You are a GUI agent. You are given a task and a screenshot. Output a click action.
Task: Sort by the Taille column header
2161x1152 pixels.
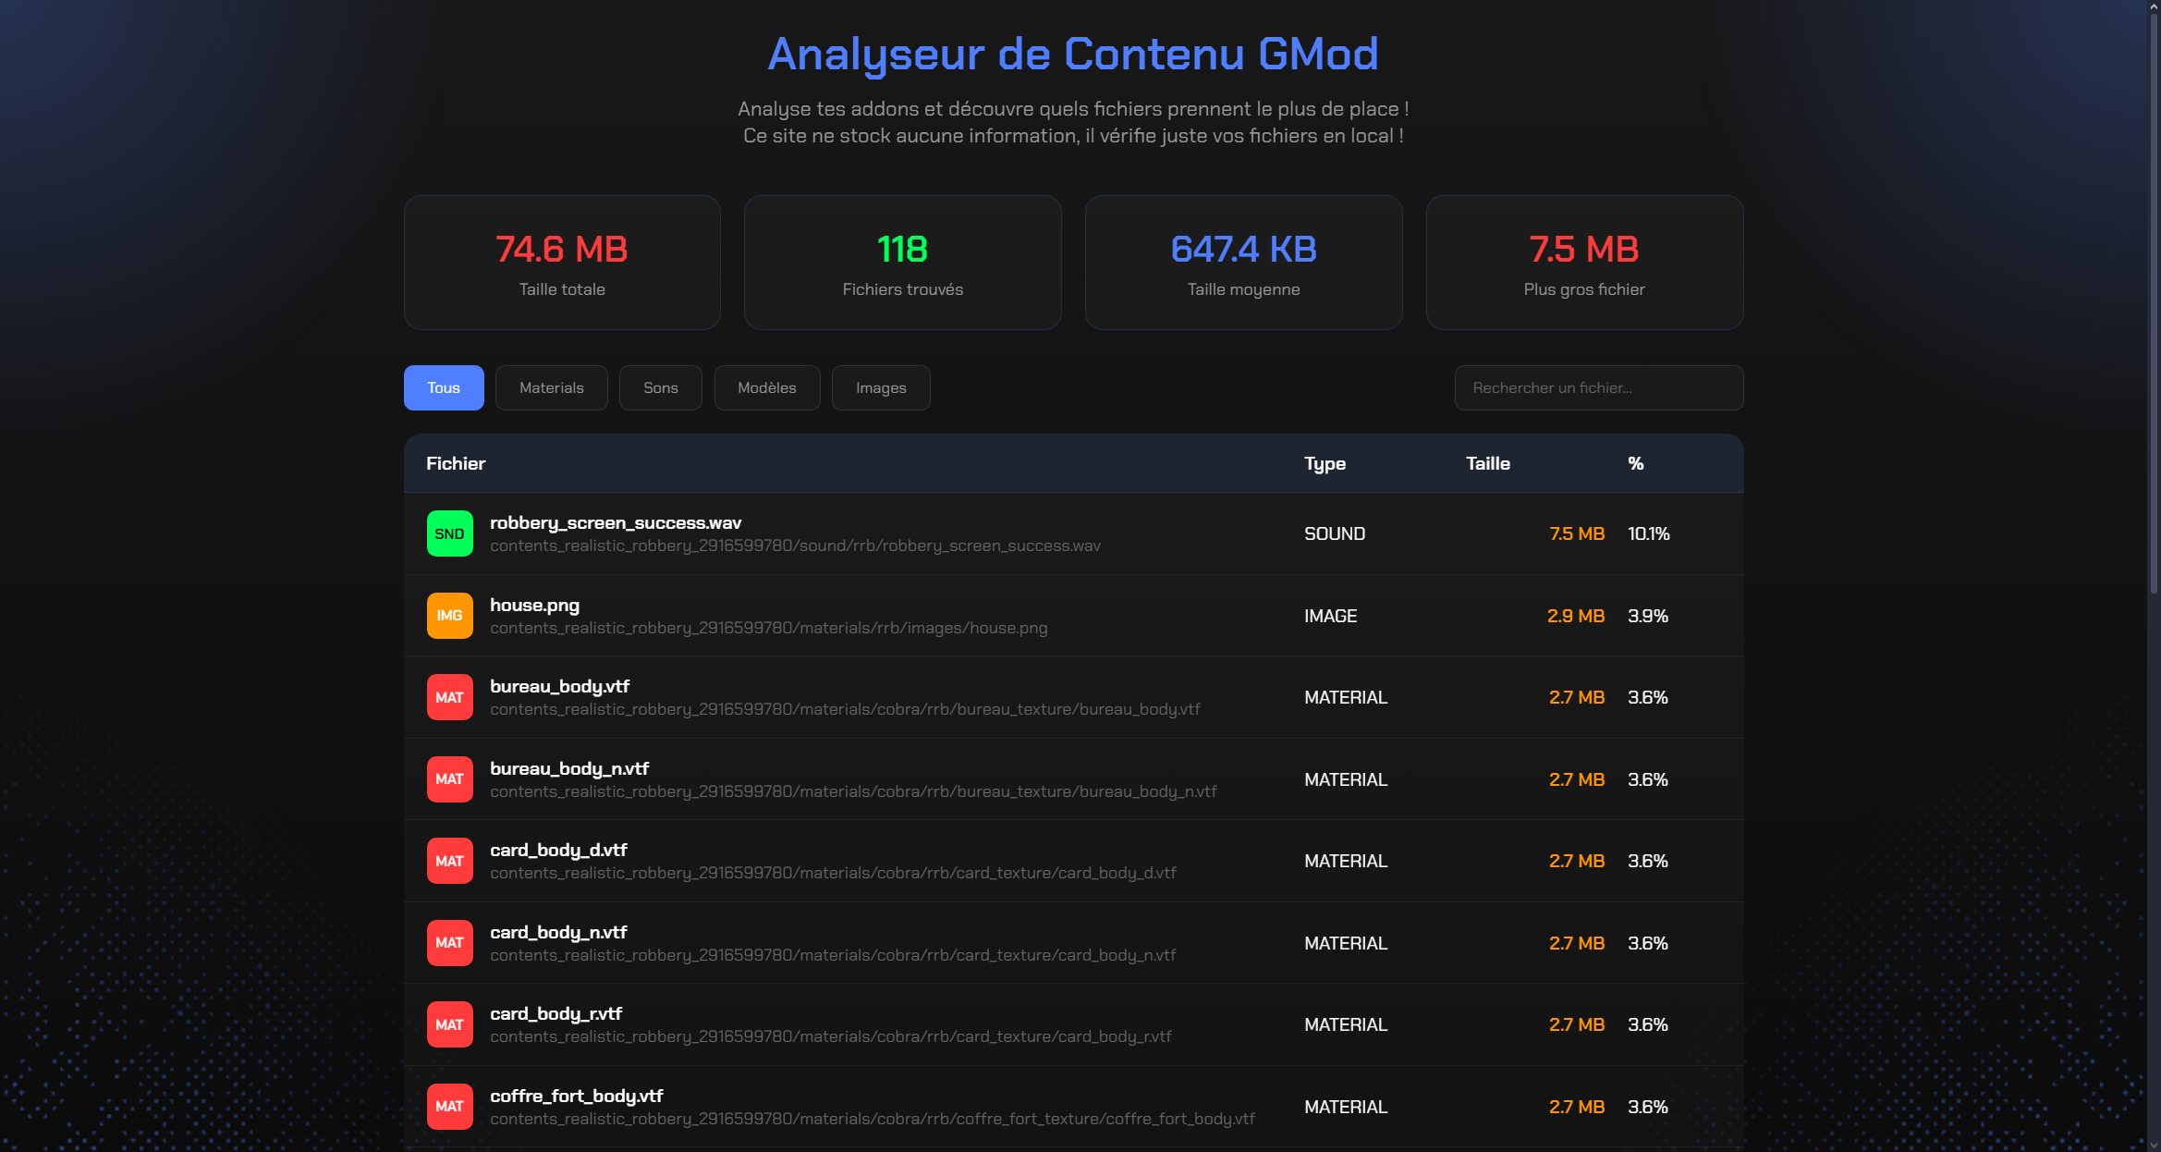[1488, 463]
